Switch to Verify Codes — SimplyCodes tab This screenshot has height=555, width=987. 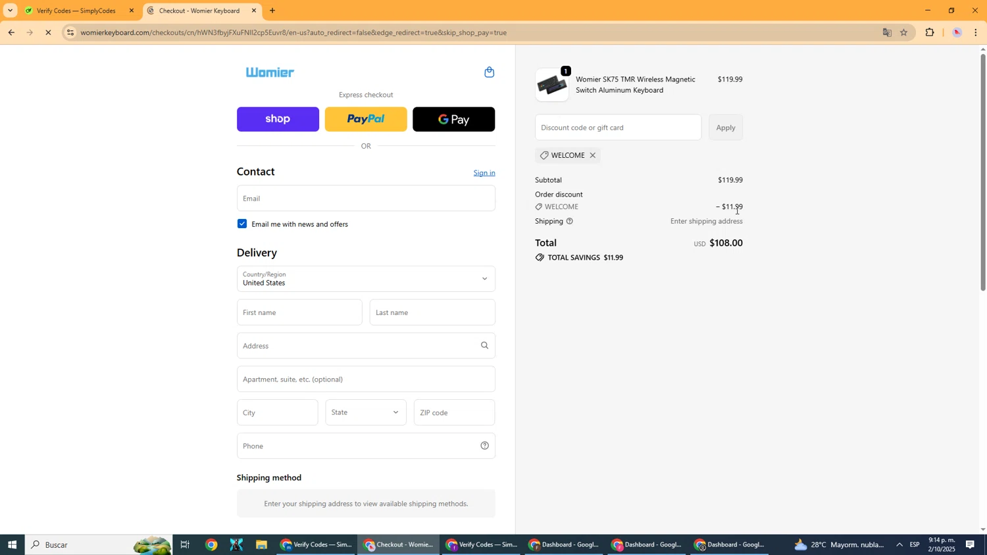76,11
